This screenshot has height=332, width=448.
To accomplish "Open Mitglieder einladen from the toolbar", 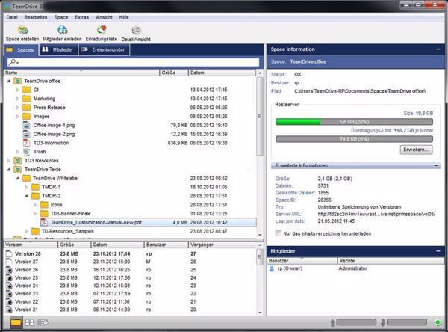I will pos(62,30).
